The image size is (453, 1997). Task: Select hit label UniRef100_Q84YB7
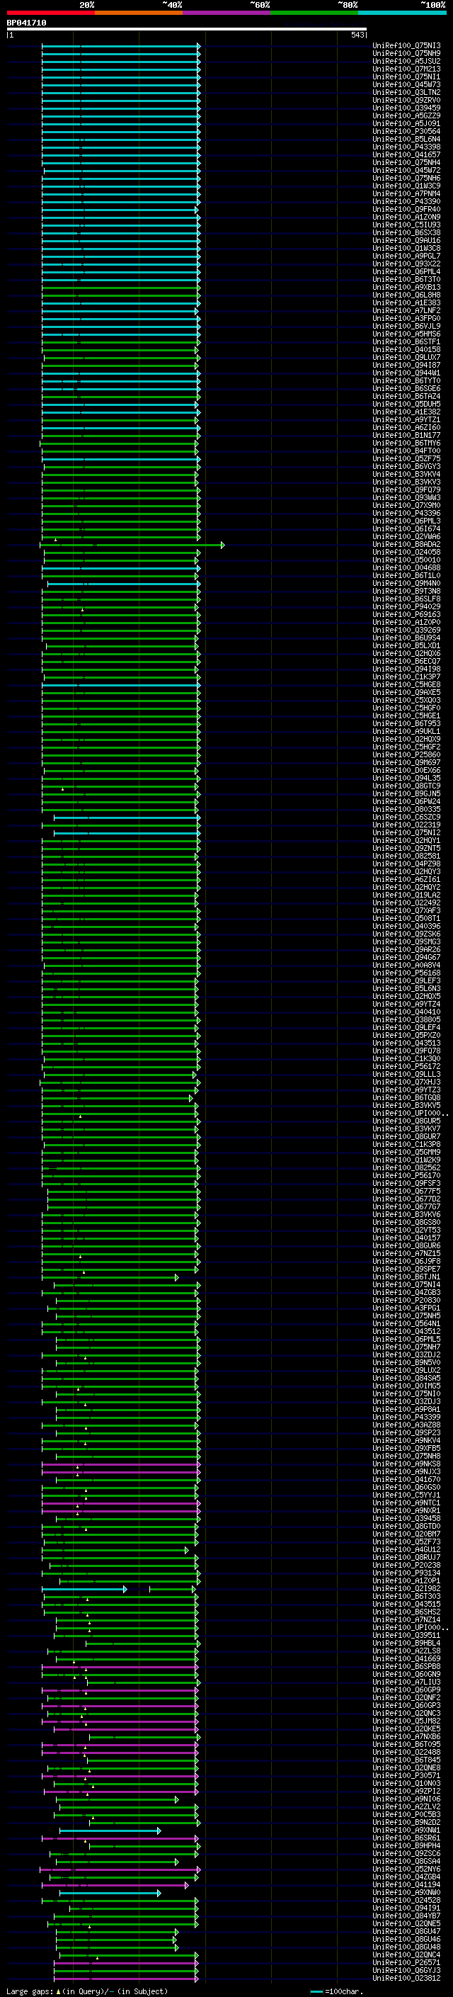click(x=406, y=1916)
